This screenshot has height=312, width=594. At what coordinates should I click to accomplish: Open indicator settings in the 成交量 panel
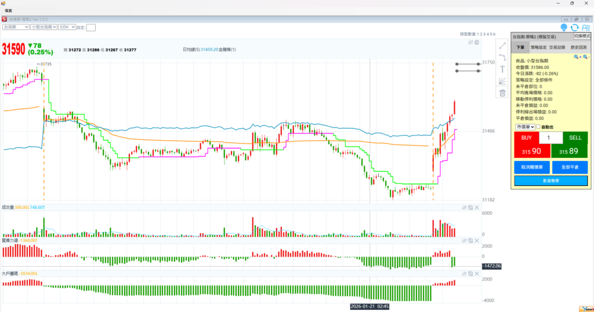[463, 207]
